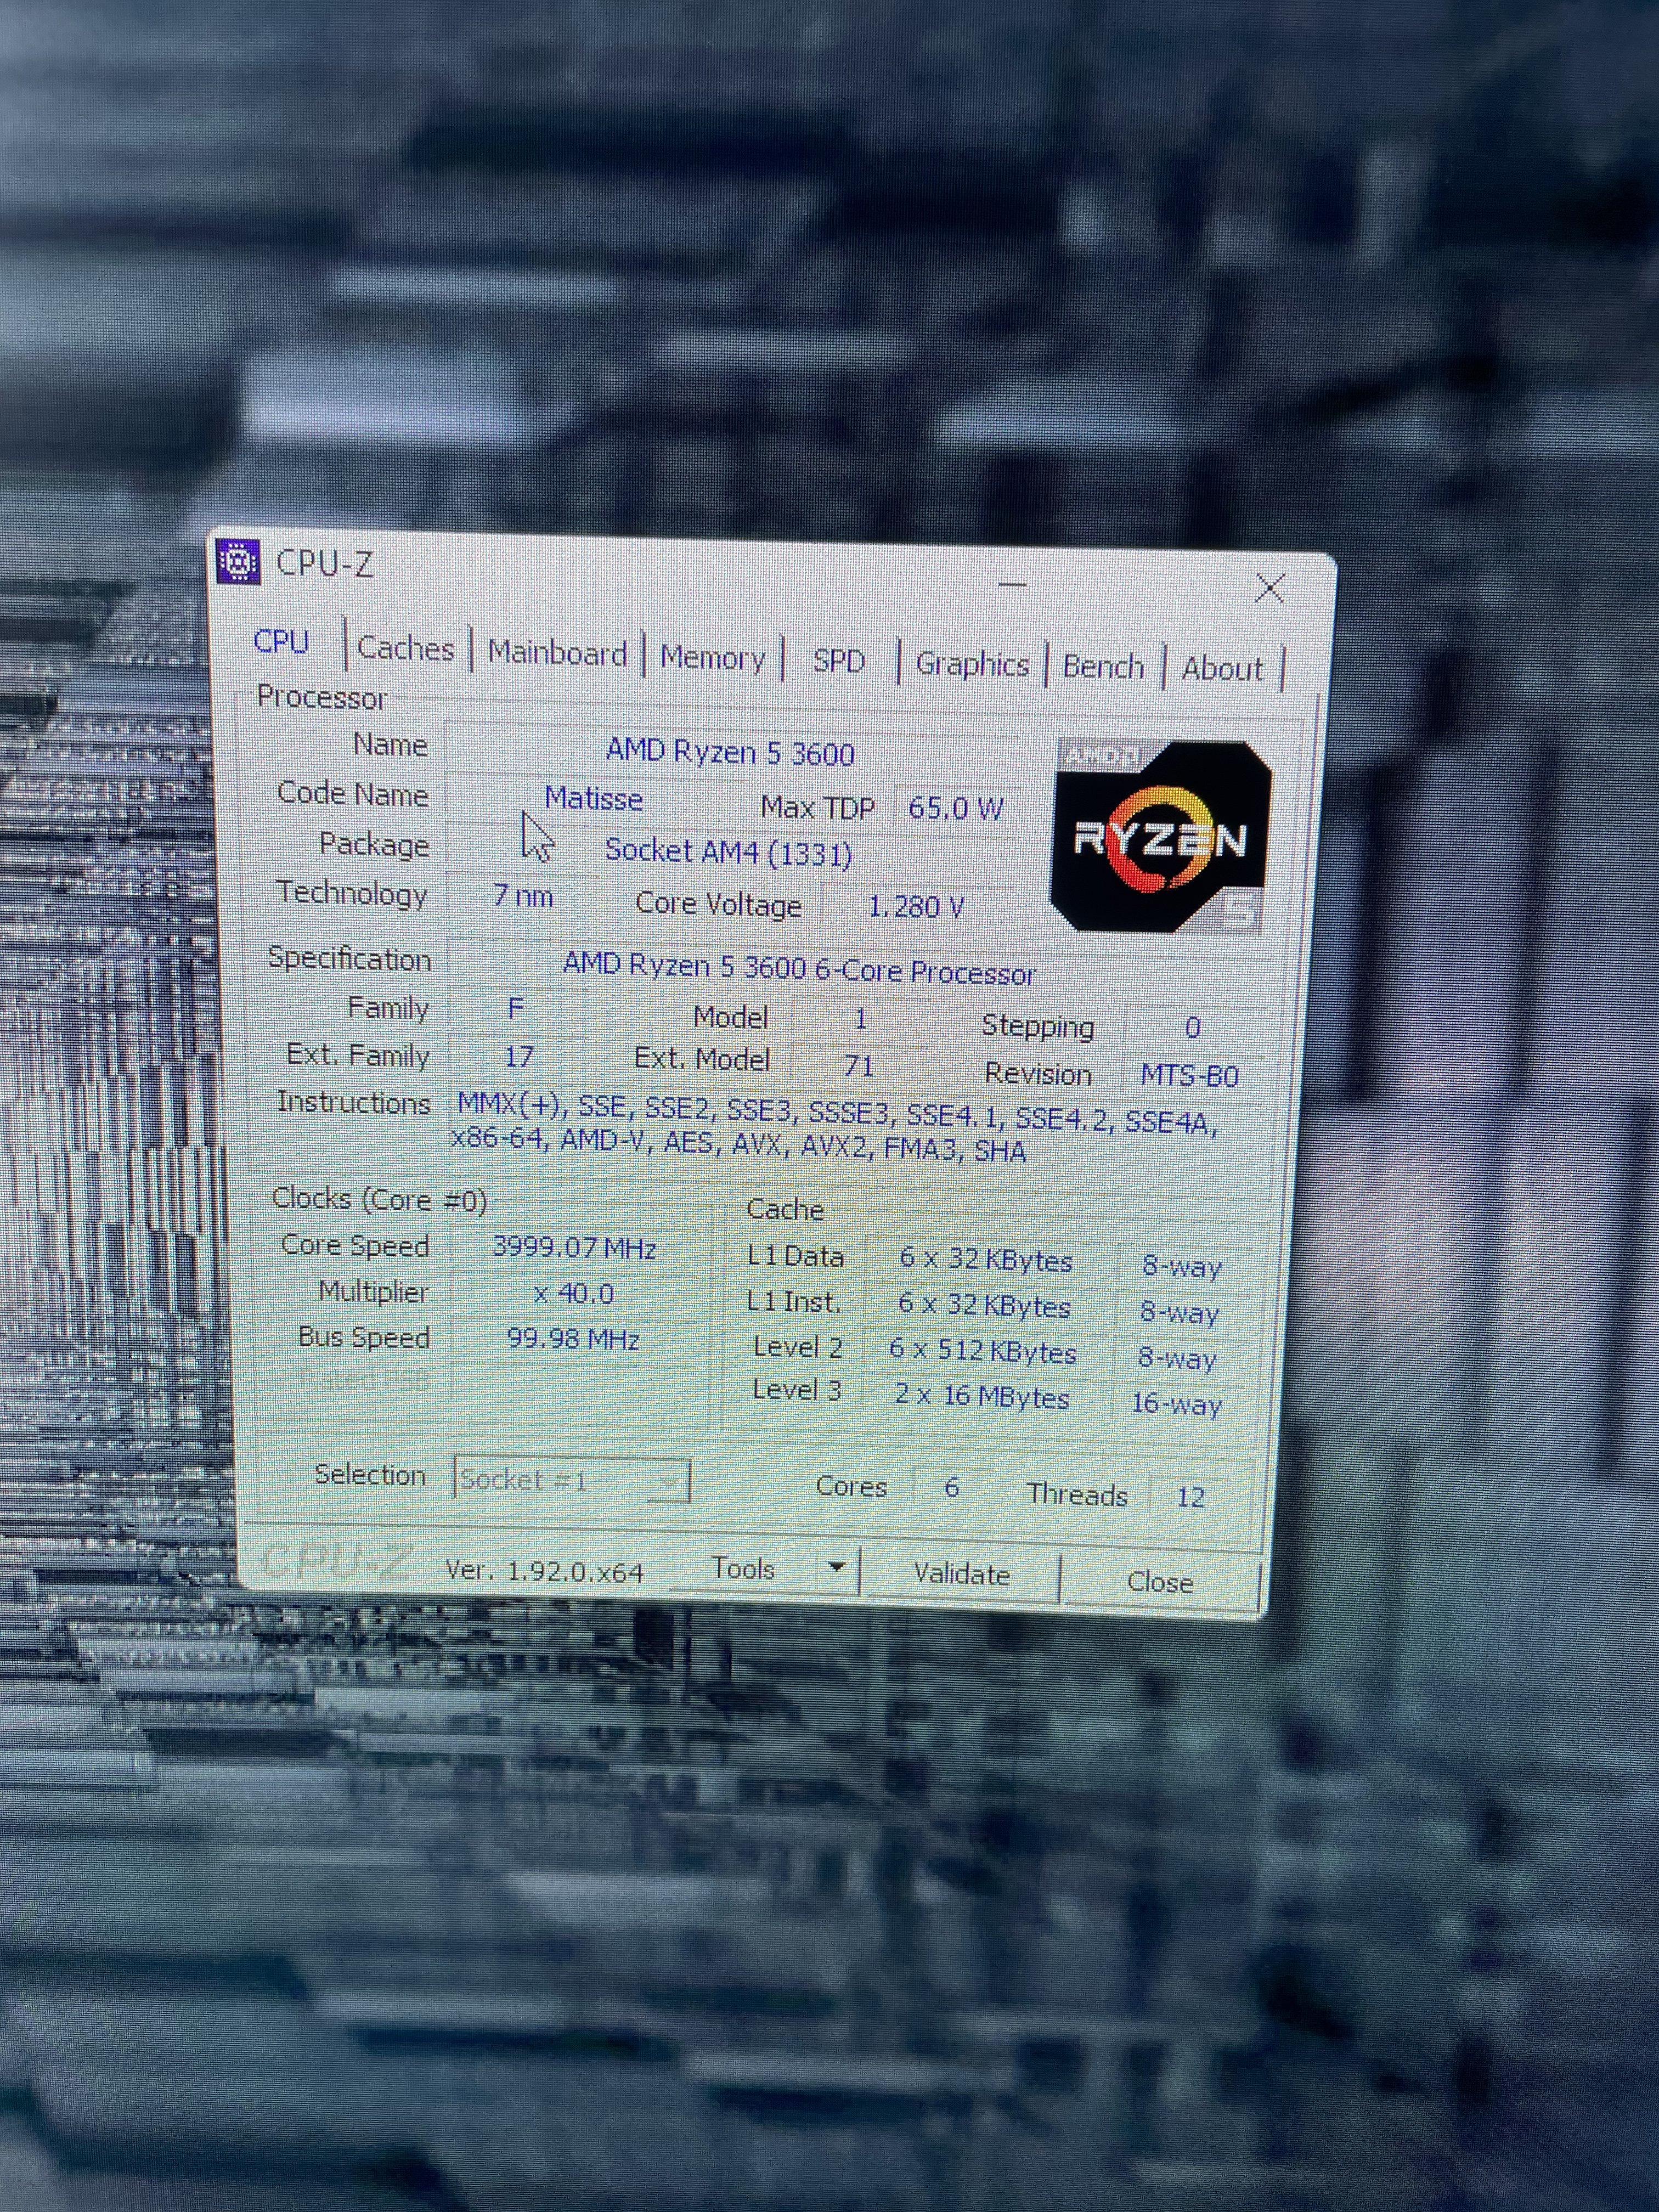
Task: Open the Tools dropdown arrow
Action: point(838,1567)
